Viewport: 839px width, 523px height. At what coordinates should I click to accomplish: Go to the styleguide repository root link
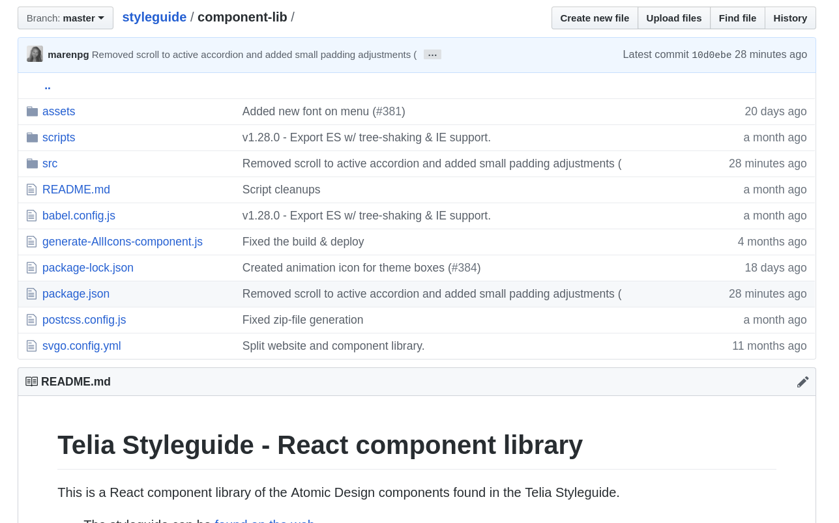pos(155,18)
